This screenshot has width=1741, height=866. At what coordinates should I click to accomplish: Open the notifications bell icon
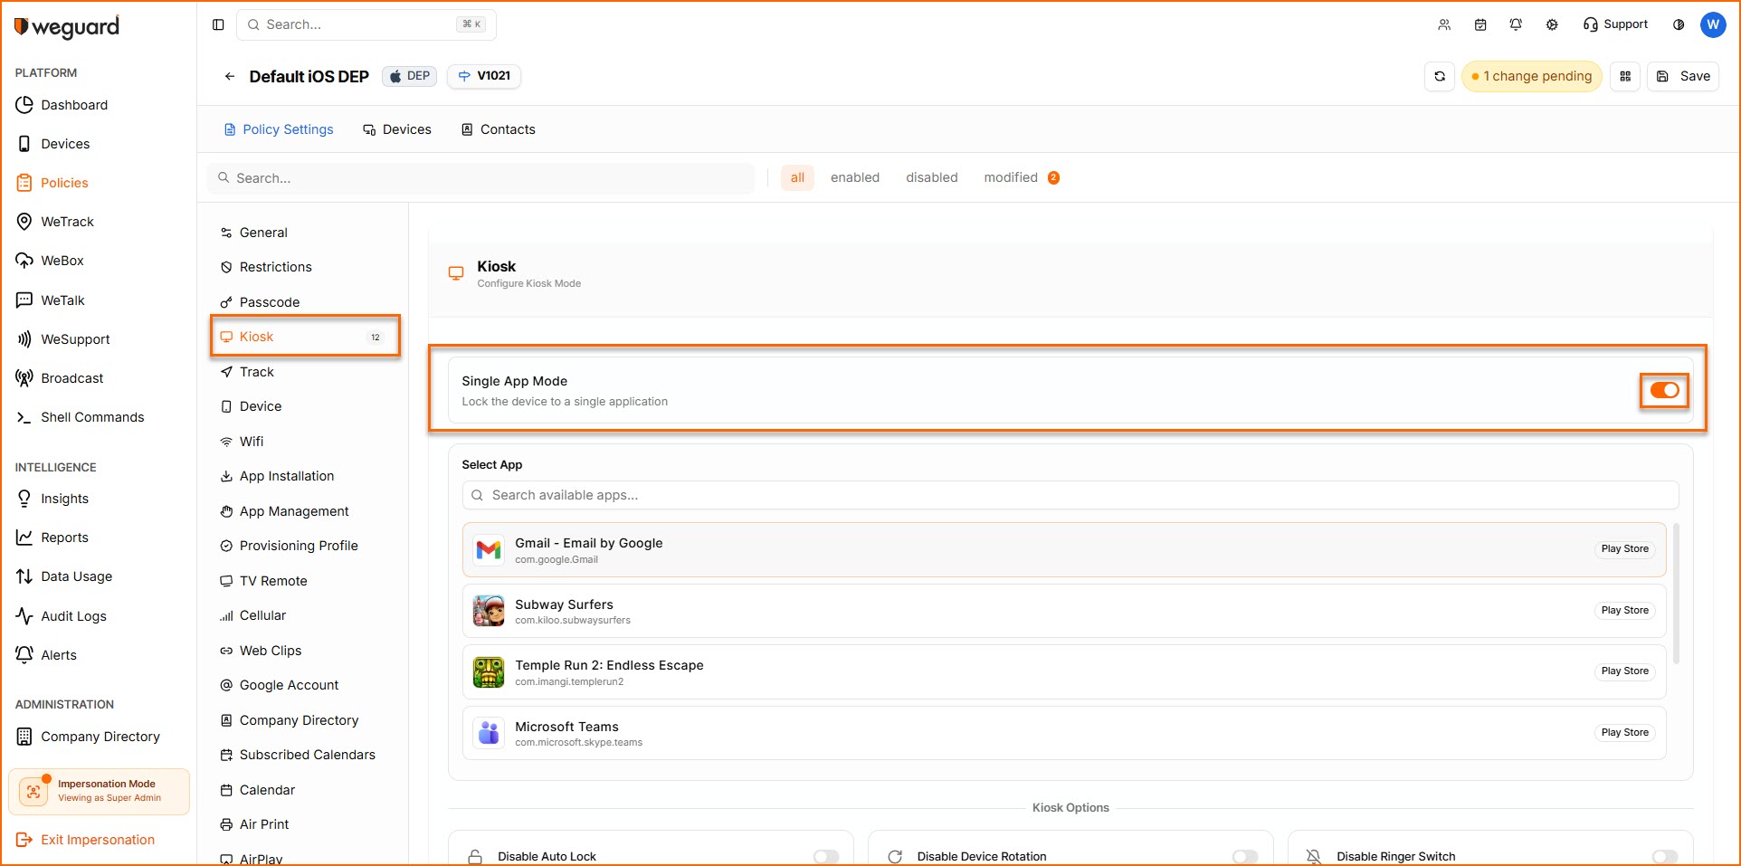[x=1516, y=24]
